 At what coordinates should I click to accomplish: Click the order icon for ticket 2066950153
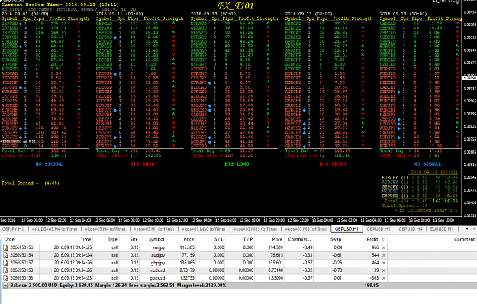tap(5, 278)
